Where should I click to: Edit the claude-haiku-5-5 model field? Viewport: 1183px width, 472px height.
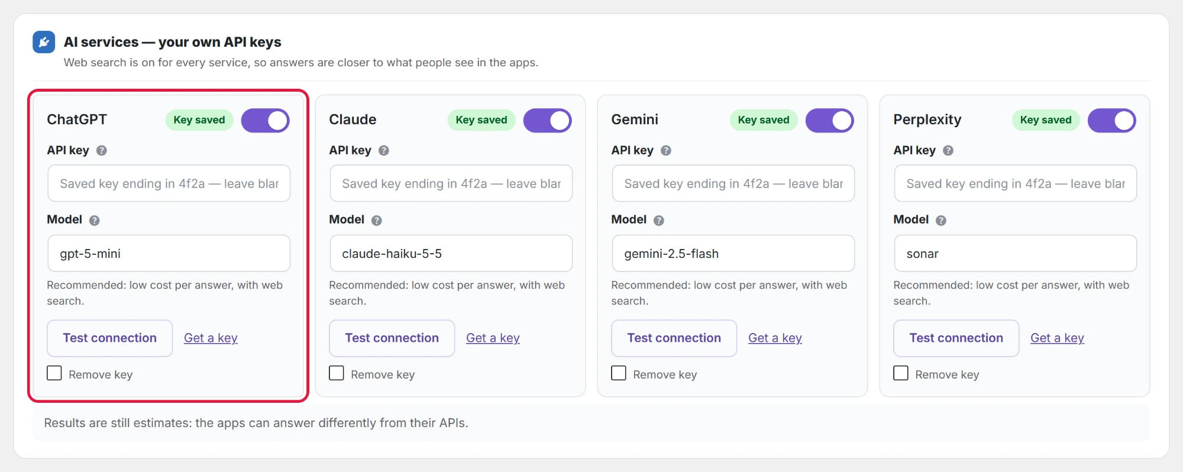(451, 253)
